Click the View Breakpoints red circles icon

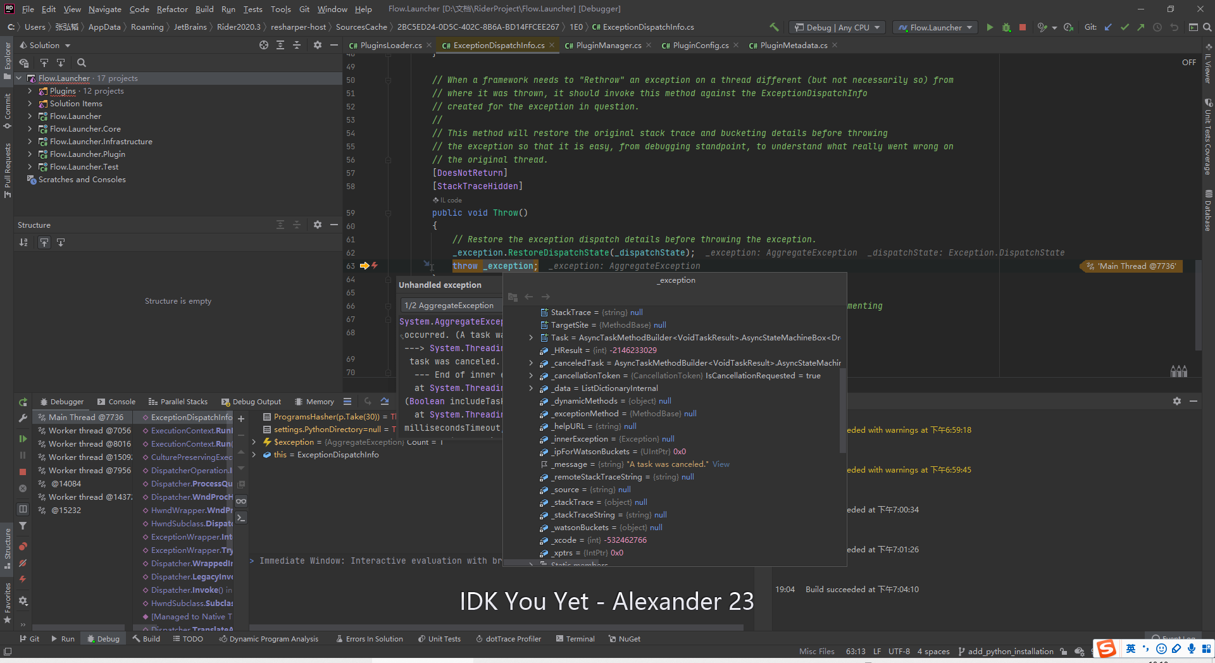(x=23, y=547)
